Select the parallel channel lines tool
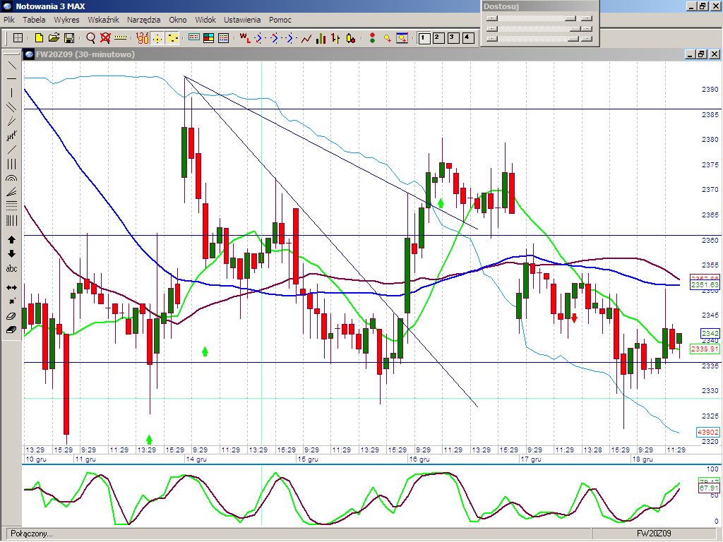 click(x=11, y=107)
